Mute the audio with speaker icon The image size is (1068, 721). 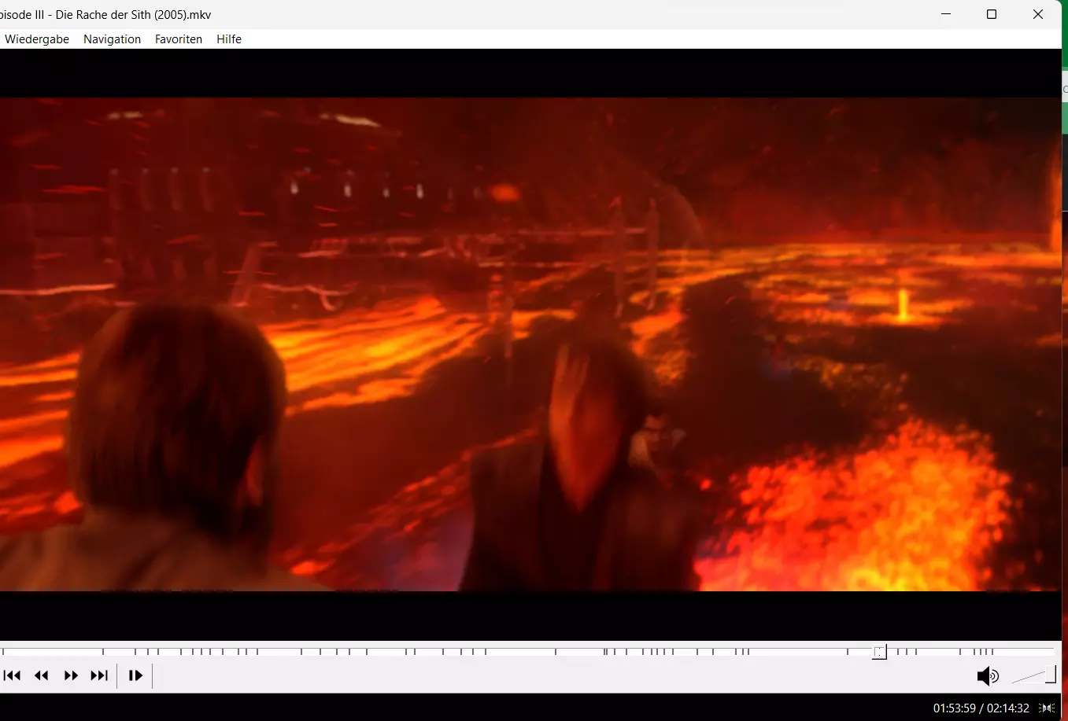click(x=988, y=675)
